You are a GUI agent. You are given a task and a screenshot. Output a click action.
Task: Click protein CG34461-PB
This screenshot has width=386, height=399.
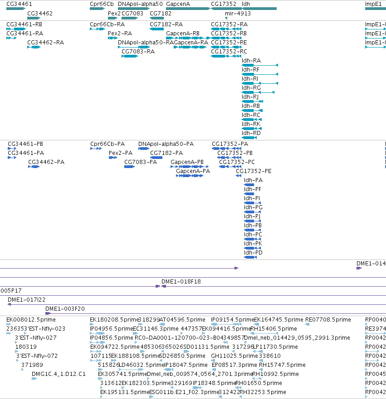(12, 149)
